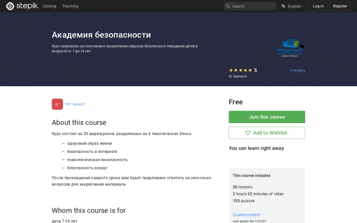Click the language translate icon
Image resolution: width=357 pixels, height=223 pixels.
[283, 6]
